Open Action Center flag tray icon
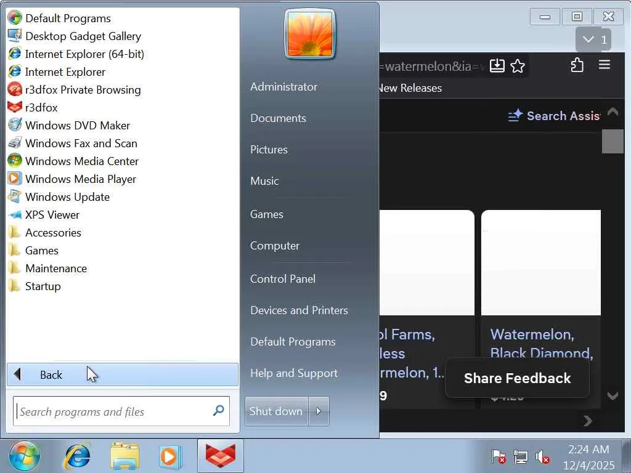The width and height of the screenshot is (631, 473). (x=499, y=457)
